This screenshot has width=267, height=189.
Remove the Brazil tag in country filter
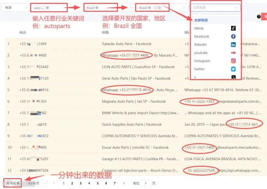[x=97, y=8]
